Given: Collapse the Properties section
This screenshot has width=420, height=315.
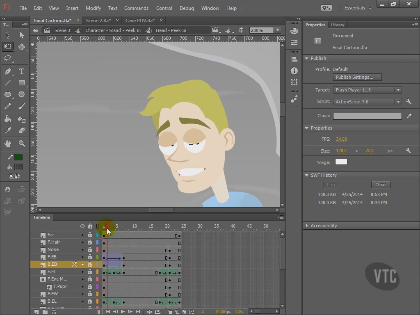Looking at the screenshot, I should [307, 128].
